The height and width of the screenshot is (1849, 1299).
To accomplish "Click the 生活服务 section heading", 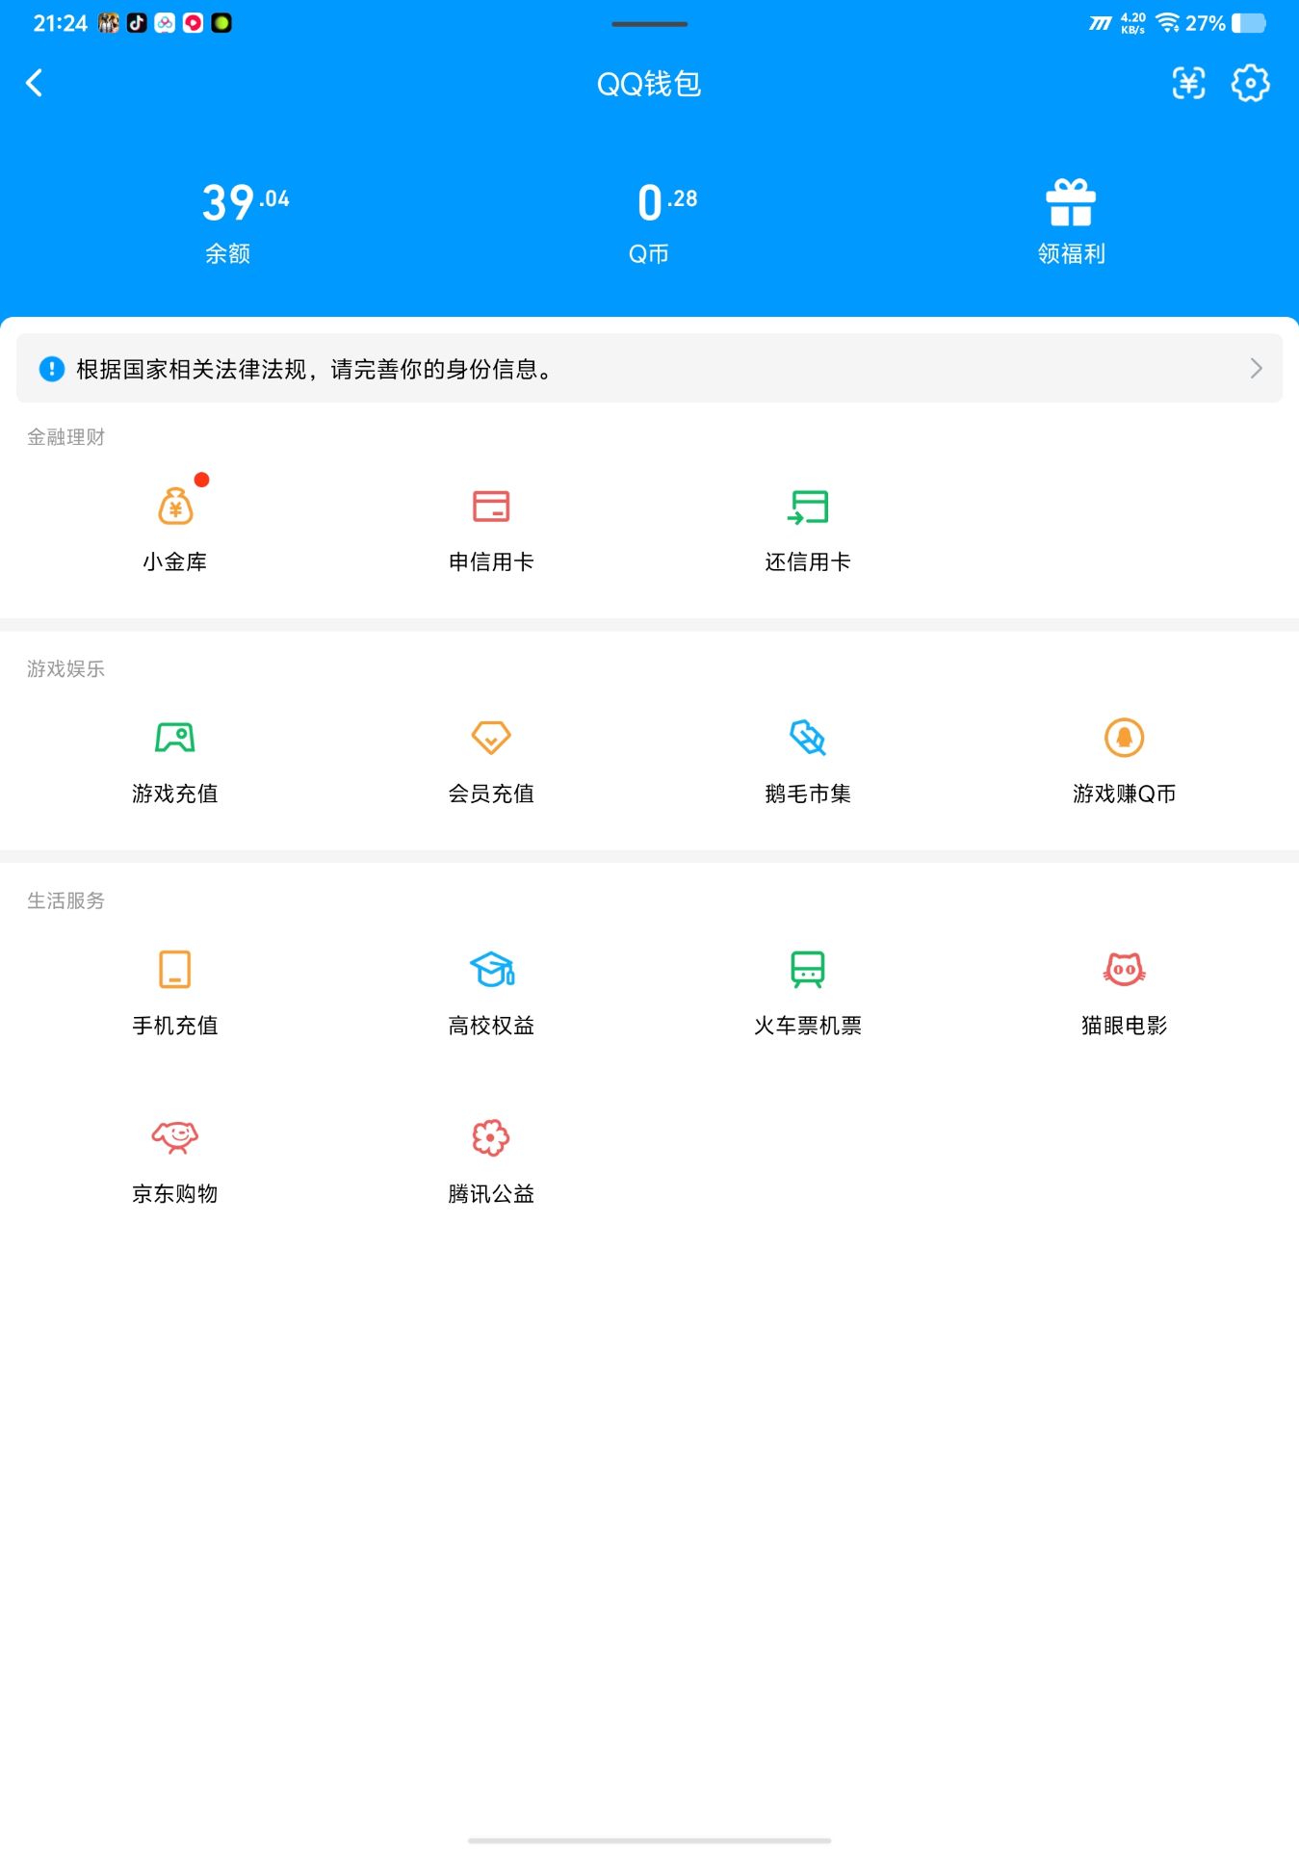I will click(x=65, y=901).
